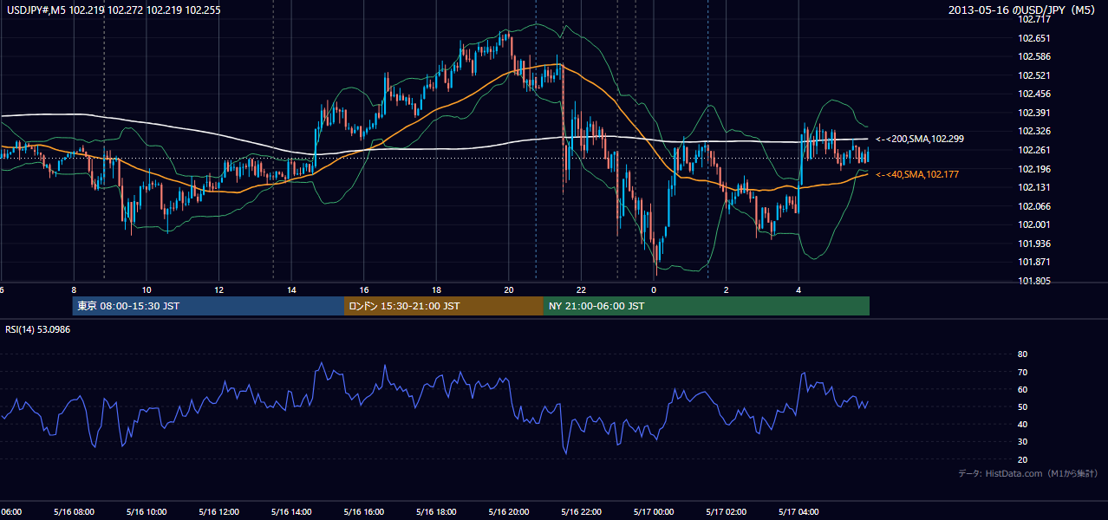Click price axis value 102.391
This screenshot has height=520, width=1108.
1034,113
